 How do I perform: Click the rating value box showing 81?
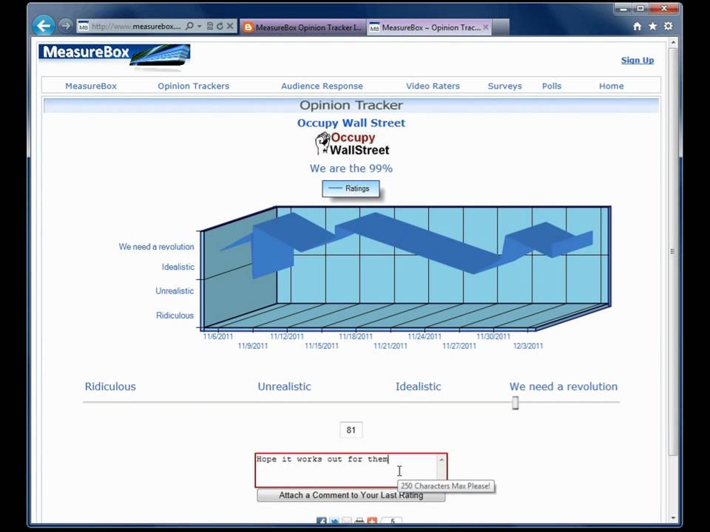click(x=351, y=430)
